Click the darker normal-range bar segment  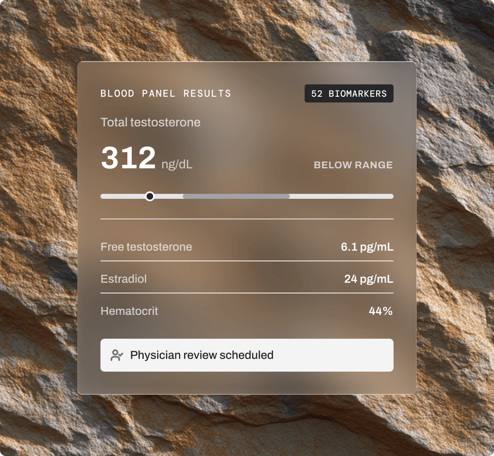[x=236, y=196]
